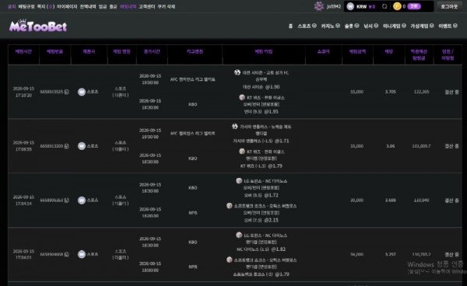This screenshot has width=467, height=286.
Task: Click baseball icon for NPB match in fourth row
Action: coord(230,260)
